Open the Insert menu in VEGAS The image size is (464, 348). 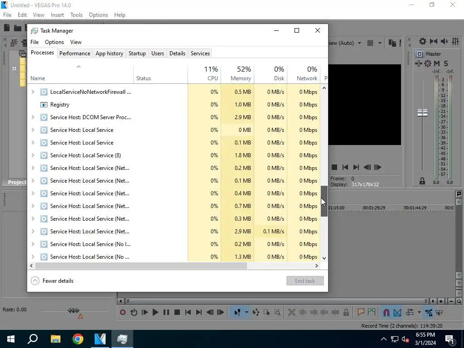pyautogui.click(x=57, y=15)
